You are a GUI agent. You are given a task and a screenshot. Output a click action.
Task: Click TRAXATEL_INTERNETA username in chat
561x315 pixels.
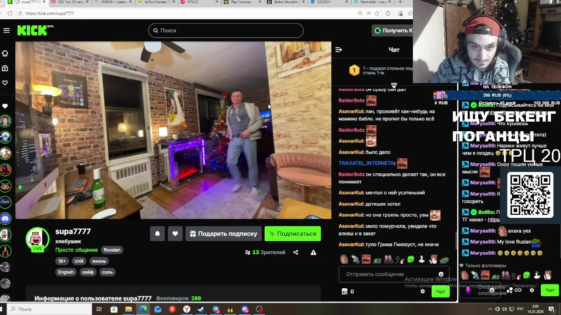pos(366,163)
